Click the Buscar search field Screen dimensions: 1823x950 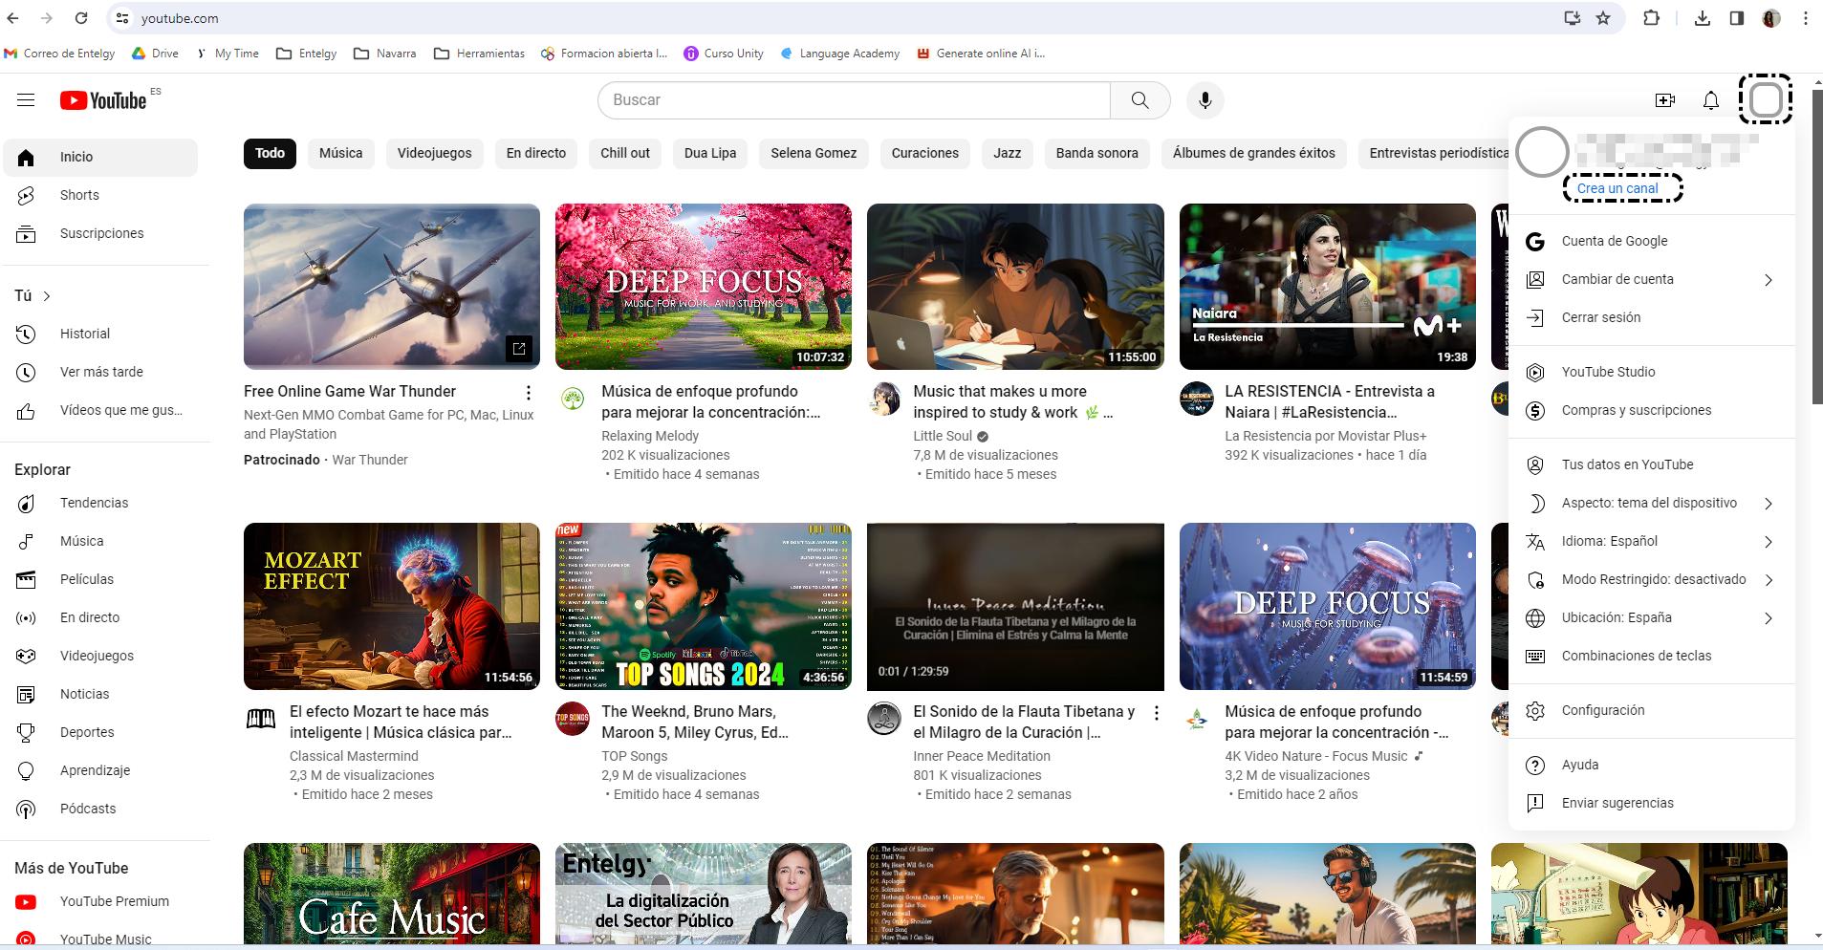coord(854,100)
